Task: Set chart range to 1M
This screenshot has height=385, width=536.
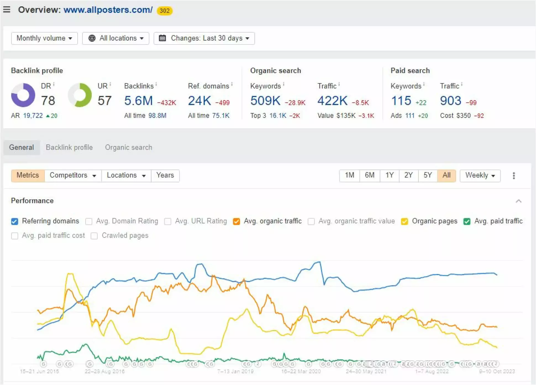Action: tap(350, 175)
